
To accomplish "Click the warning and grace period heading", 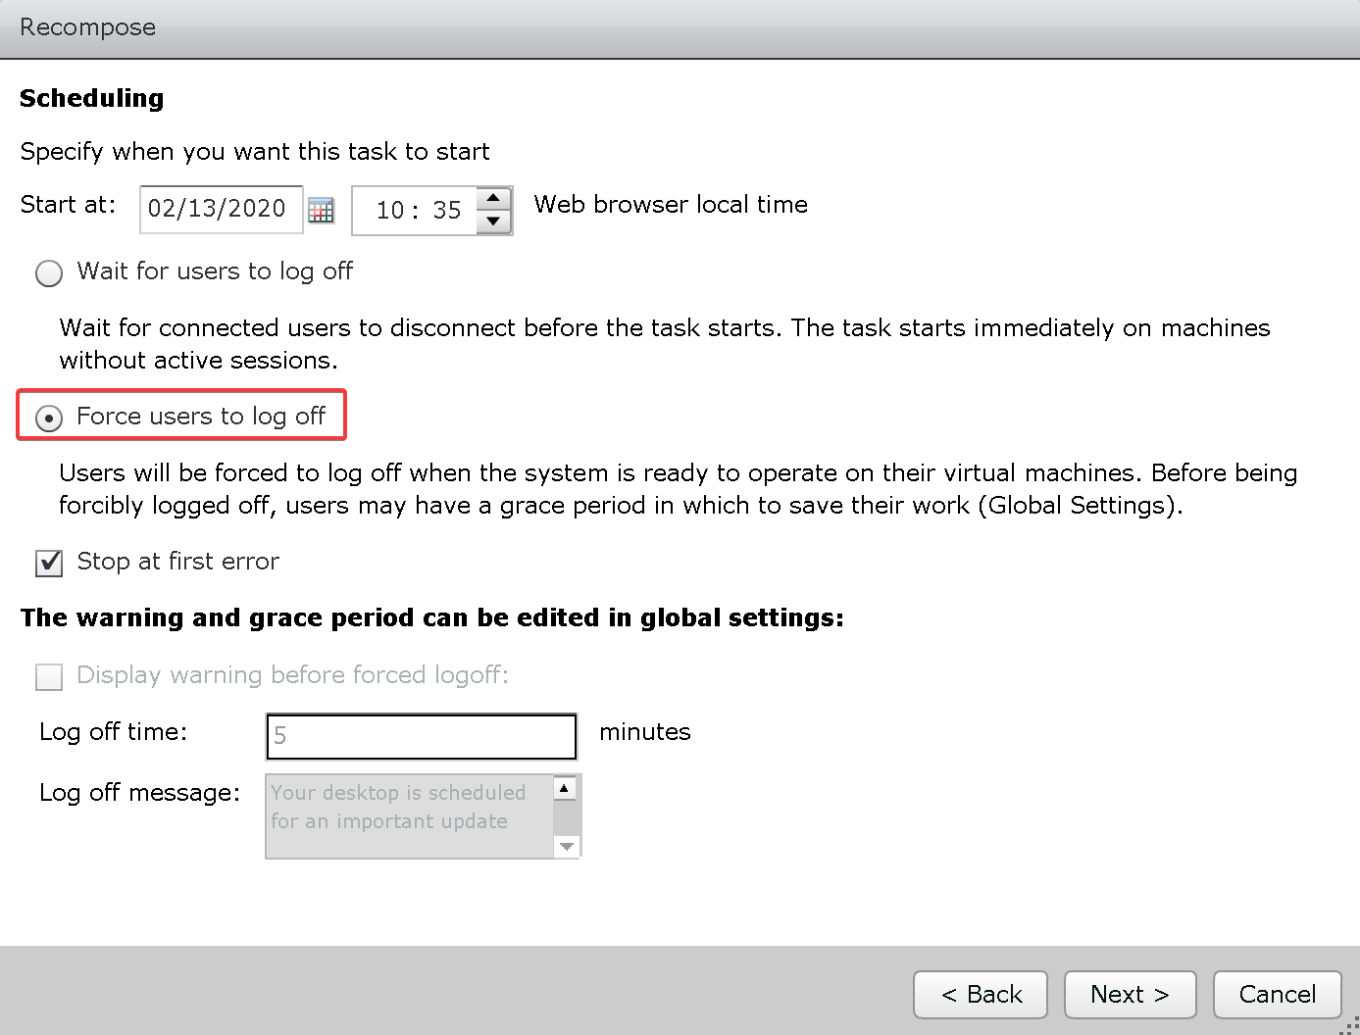I will [432, 618].
